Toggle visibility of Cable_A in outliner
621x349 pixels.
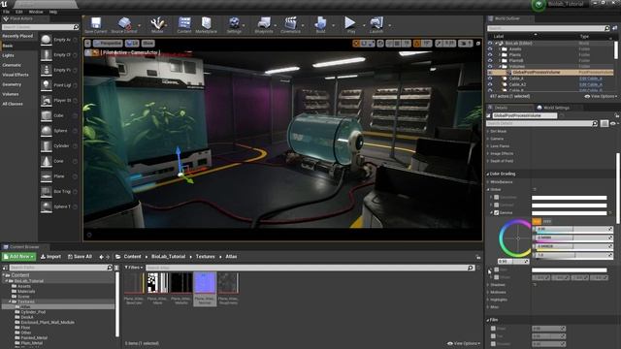tap(490, 79)
